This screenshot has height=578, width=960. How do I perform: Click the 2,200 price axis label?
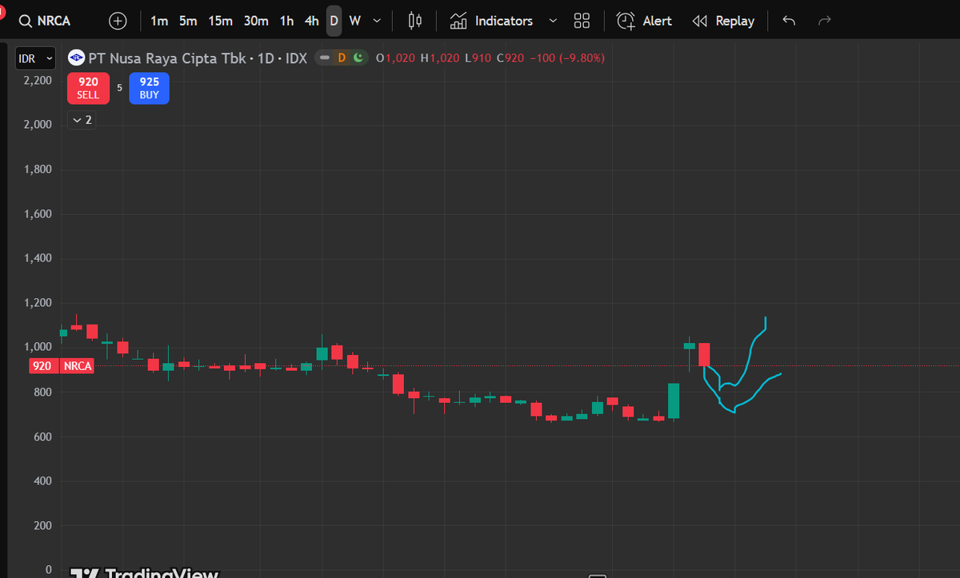point(38,81)
